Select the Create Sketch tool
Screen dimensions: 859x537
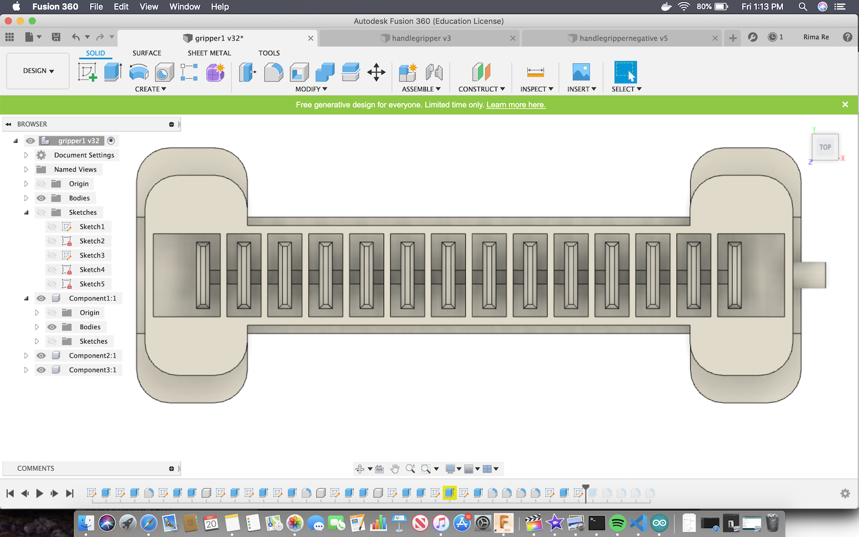(87, 72)
